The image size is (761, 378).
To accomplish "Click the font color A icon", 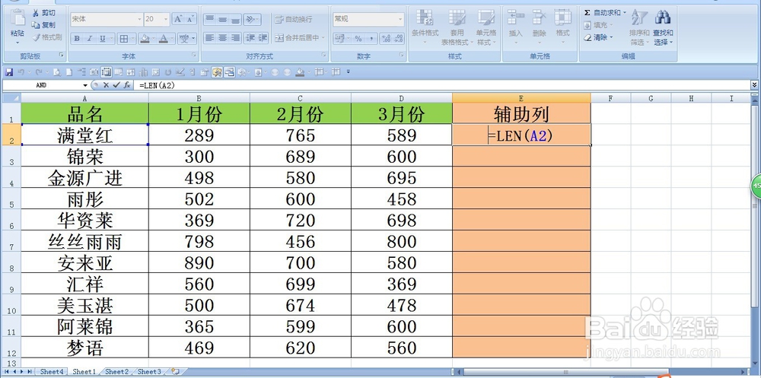I will point(164,38).
